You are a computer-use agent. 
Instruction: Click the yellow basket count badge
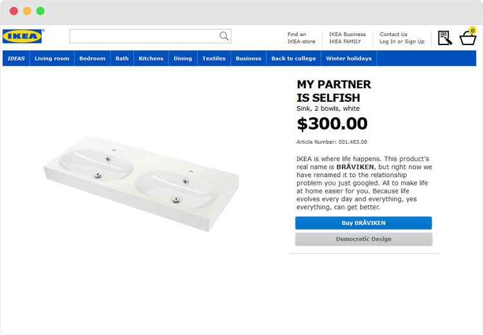click(x=472, y=30)
